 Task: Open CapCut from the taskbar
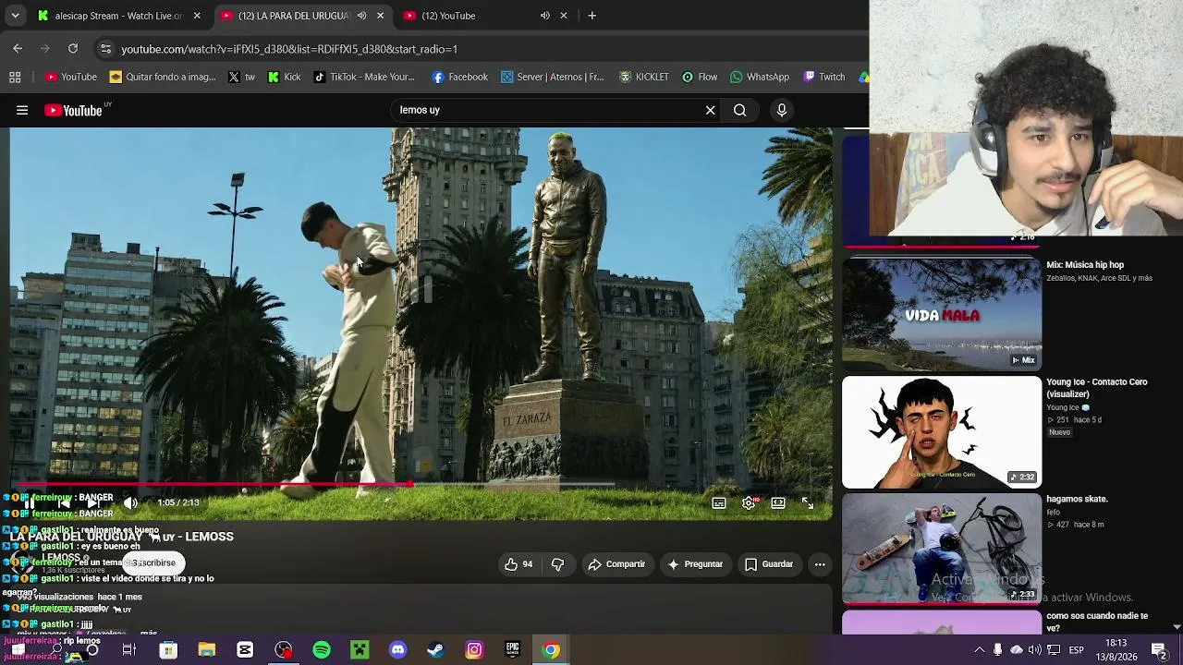click(245, 650)
